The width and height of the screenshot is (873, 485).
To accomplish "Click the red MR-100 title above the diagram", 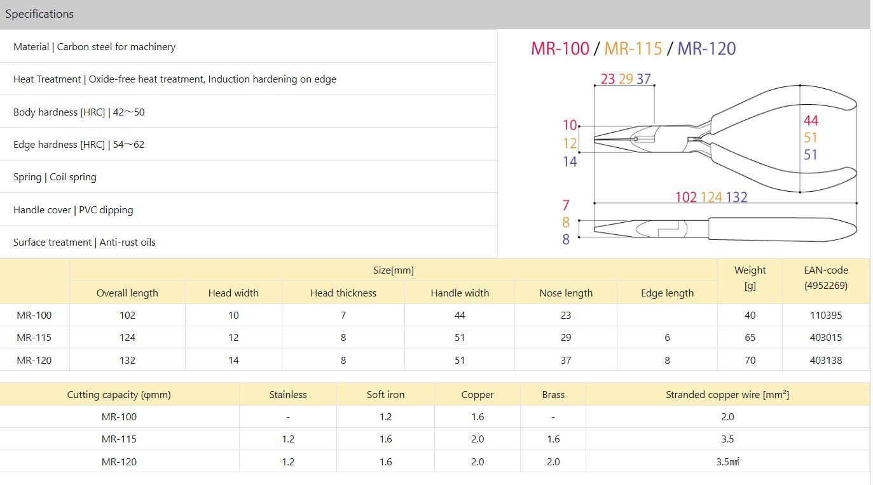I will [560, 48].
